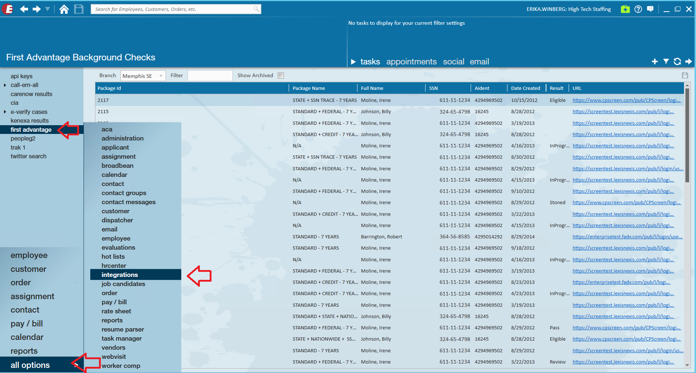
Task: Open kenexa results in the sidebar
Action: pos(29,120)
